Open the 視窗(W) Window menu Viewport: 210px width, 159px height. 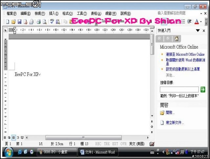tap(111, 13)
